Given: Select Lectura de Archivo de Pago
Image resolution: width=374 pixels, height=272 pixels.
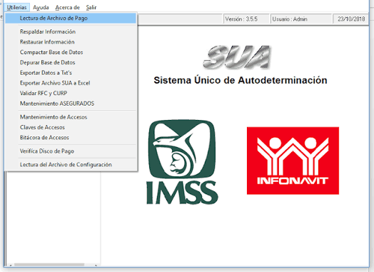Looking at the screenshot, I should [71, 18].
